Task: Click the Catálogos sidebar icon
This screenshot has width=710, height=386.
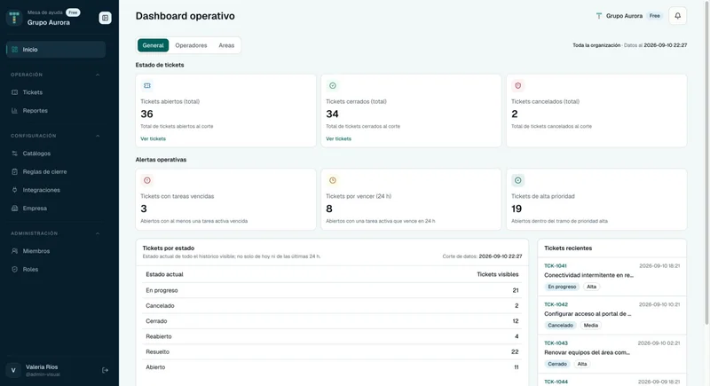Action: click(x=14, y=154)
